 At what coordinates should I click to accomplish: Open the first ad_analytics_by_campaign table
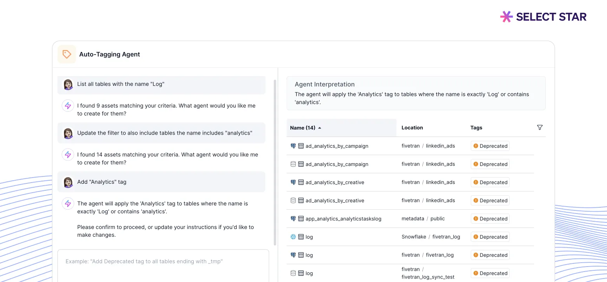(336, 146)
